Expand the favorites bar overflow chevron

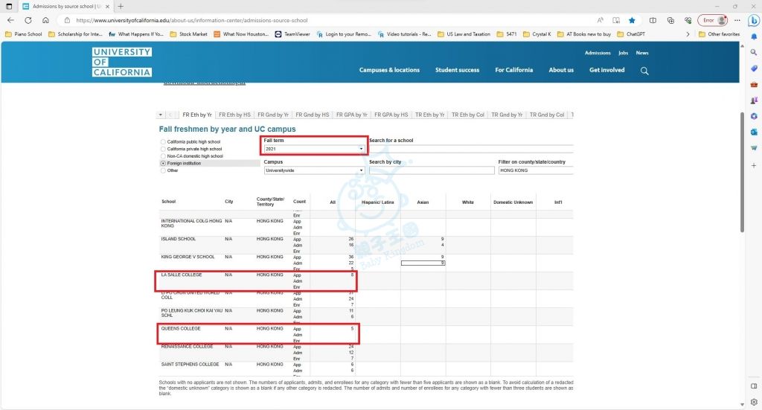click(687, 34)
